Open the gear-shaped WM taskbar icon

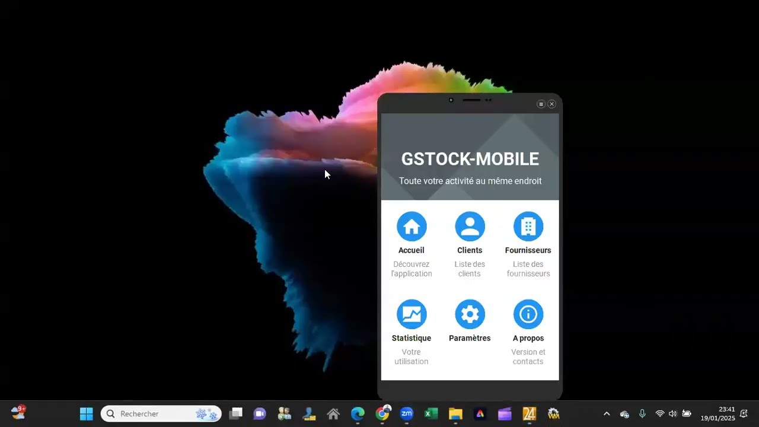[x=553, y=413]
